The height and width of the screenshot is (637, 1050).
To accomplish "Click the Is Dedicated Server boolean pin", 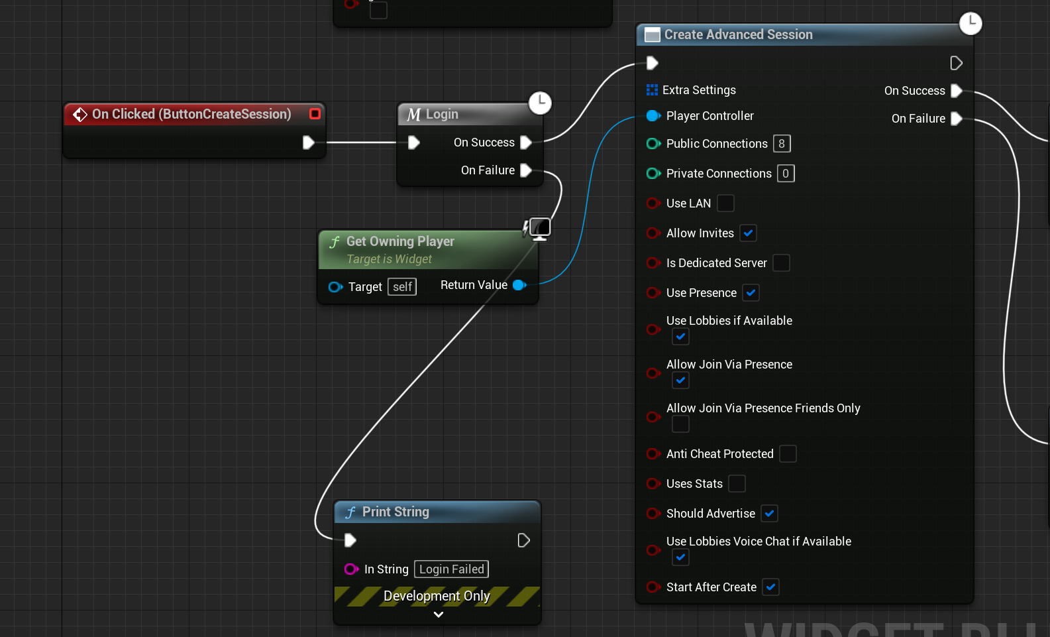I will (653, 263).
